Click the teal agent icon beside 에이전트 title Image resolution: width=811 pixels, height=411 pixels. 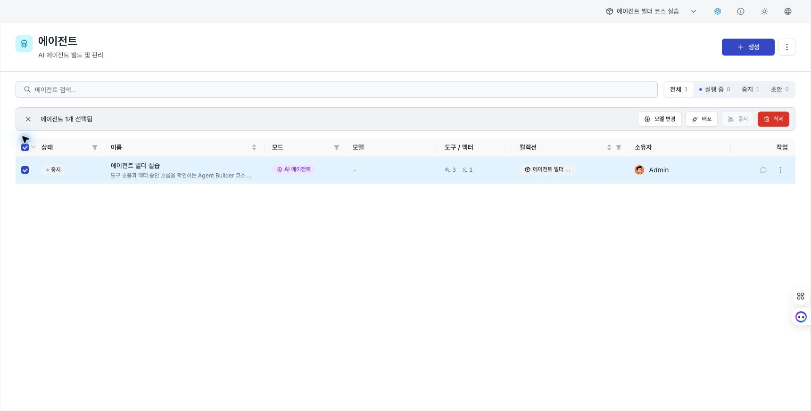pos(24,44)
